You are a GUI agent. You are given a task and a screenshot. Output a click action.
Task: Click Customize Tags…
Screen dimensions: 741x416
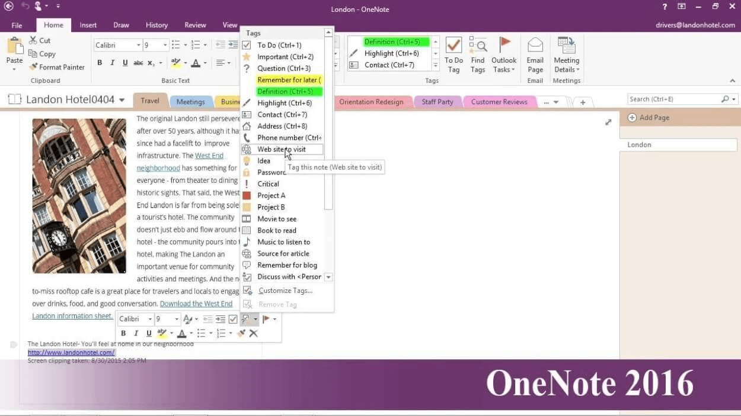(x=287, y=291)
